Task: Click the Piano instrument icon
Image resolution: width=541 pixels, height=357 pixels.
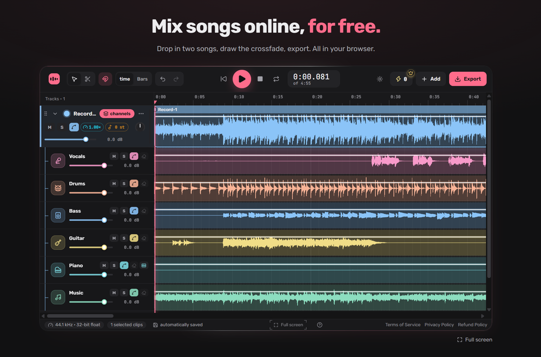Action: (x=58, y=270)
